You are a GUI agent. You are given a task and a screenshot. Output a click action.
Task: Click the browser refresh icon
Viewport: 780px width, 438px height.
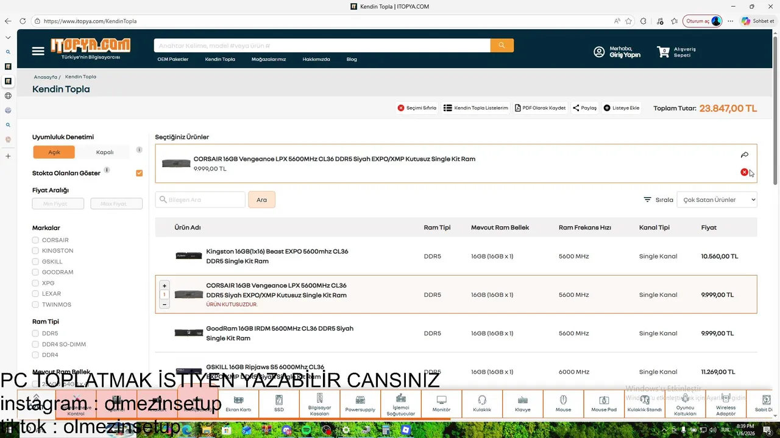coord(23,21)
